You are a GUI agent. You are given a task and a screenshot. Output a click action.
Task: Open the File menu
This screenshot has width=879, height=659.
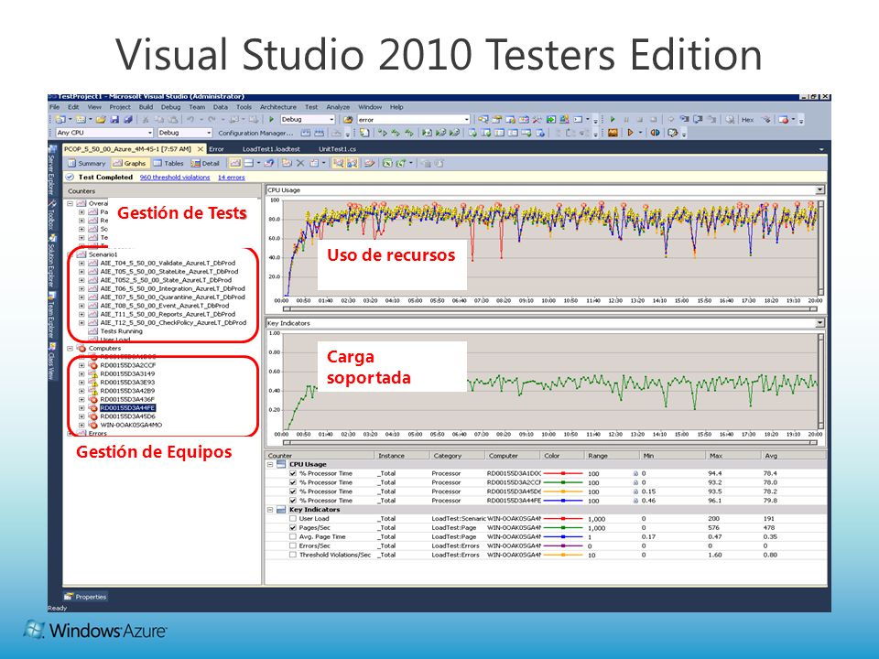[x=54, y=107]
